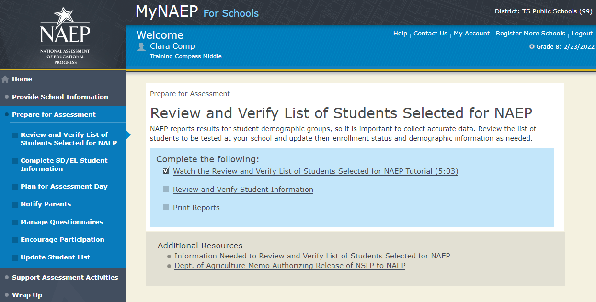This screenshot has width=596, height=302.
Task: Open My Account in the top menu
Action: (471, 34)
